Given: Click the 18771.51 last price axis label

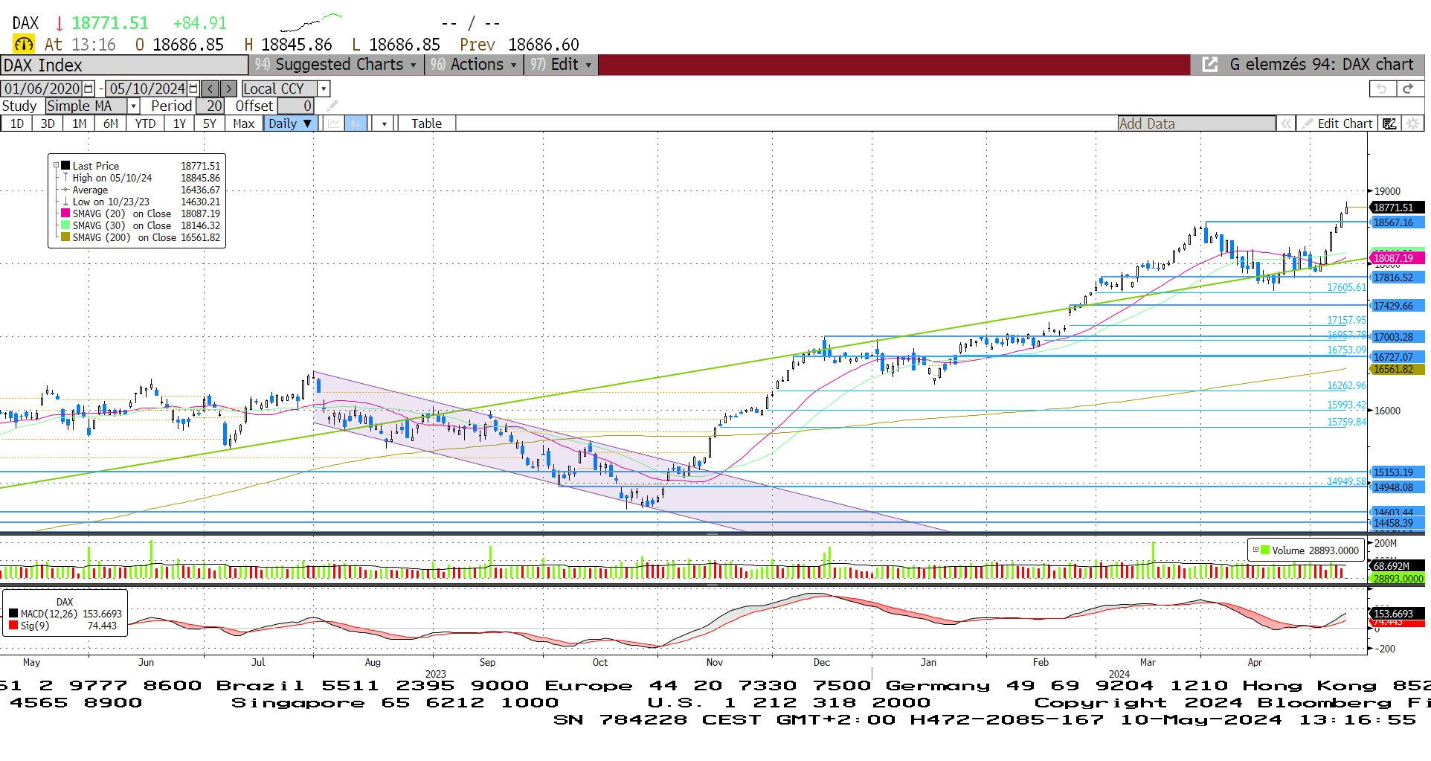Looking at the screenshot, I should click(1396, 208).
